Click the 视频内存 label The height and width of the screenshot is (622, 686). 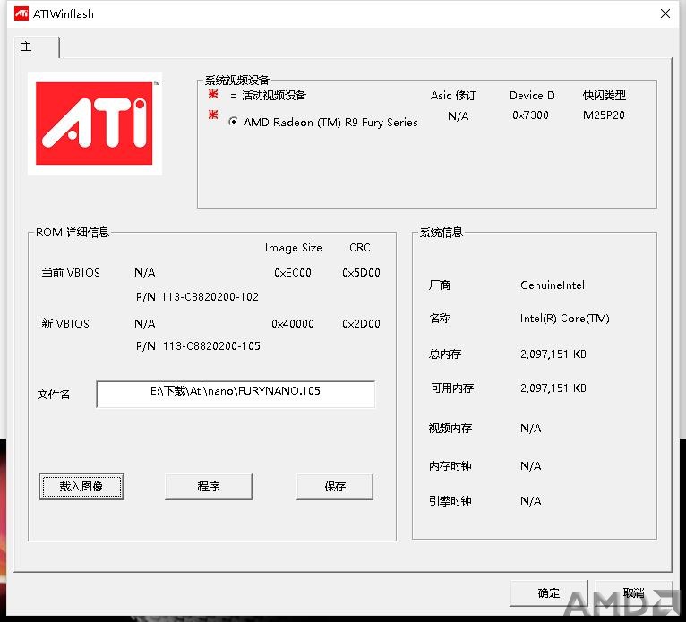point(450,429)
